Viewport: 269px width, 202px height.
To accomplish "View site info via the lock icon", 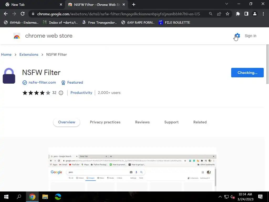I will [x=33, y=14].
